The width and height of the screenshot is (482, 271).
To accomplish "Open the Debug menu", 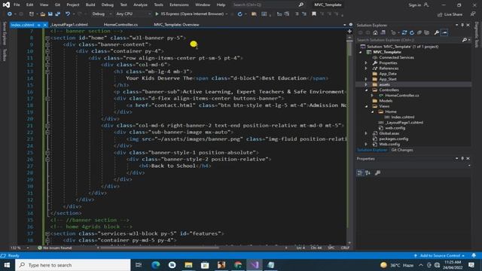I will (x=108, y=5).
